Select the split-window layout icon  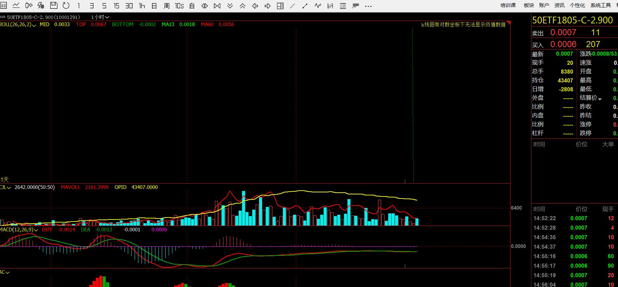[x=280, y=6]
